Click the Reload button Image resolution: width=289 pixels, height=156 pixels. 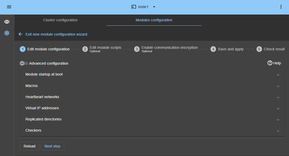pyautogui.click(x=29, y=146)
